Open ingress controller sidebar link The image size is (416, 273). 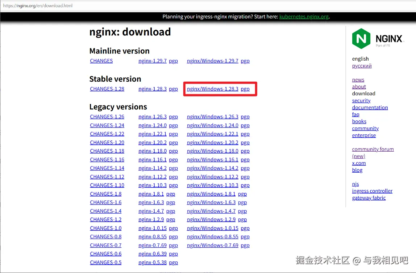tap(372, 191)
